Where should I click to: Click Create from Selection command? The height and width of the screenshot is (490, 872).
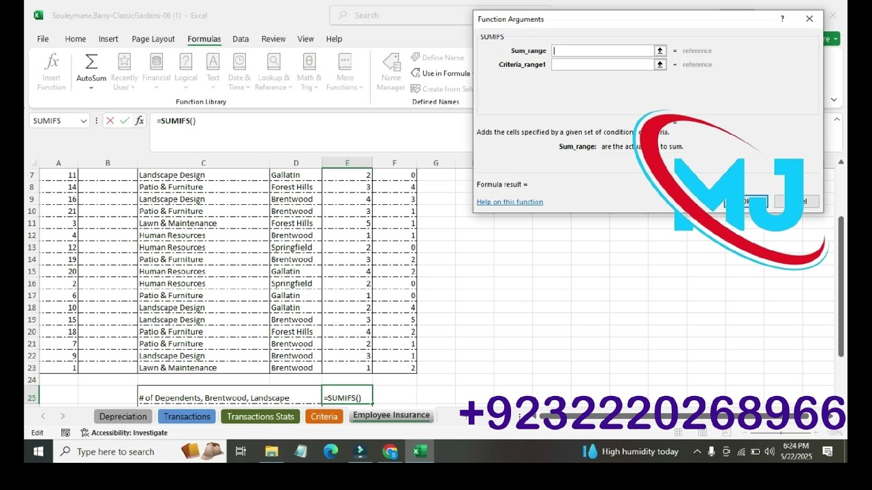tap(442, 89)
